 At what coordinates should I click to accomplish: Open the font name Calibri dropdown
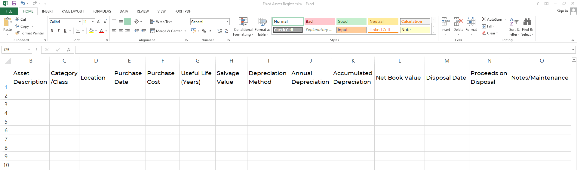coord(80,22)
